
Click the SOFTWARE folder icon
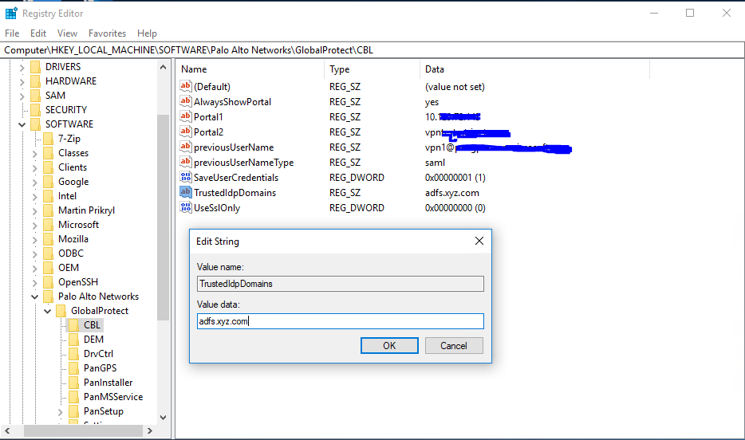(35, 124)
